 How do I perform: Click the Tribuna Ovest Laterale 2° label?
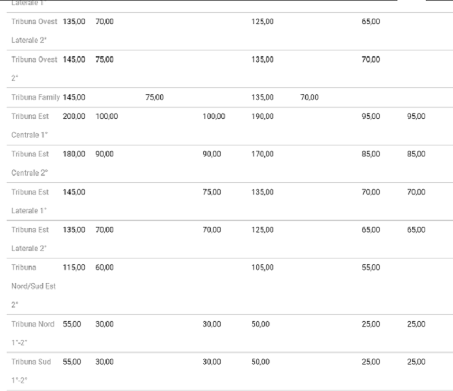pos(34,30)
